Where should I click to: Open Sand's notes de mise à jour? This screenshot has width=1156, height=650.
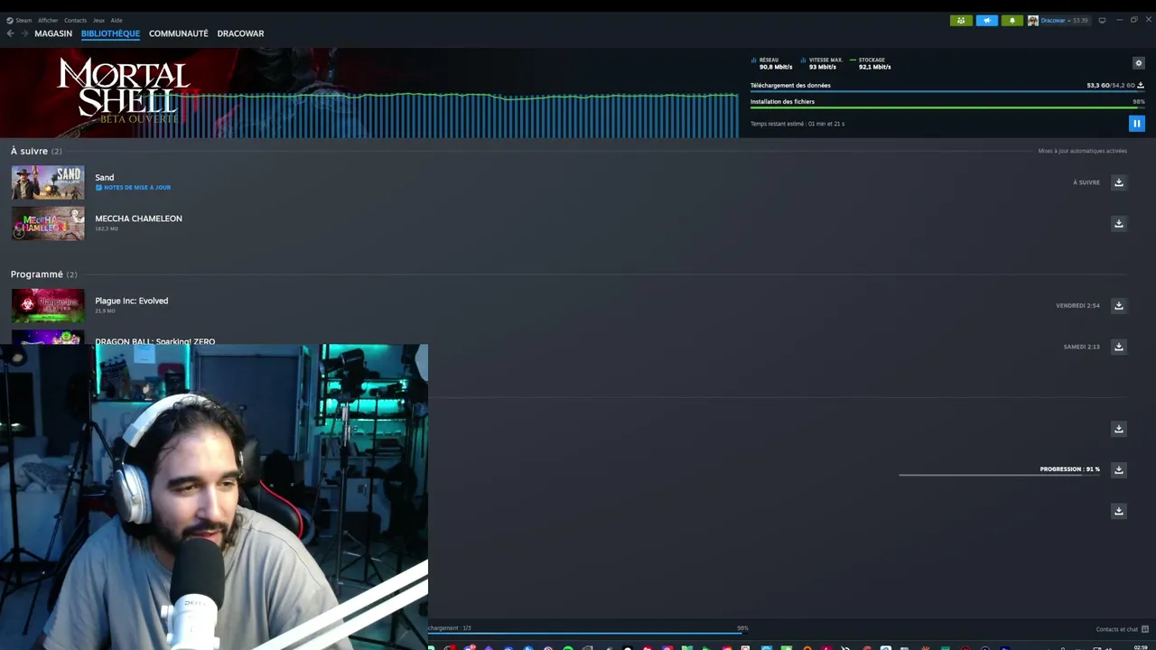[134, 188]
